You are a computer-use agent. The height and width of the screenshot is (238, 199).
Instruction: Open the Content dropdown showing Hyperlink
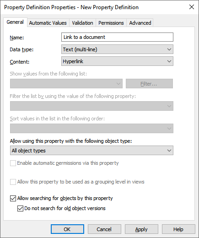(117, 61)
